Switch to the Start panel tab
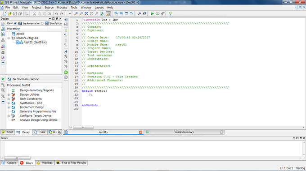The width and height of the screenshot is (306, 171). [x=7, y=132]
